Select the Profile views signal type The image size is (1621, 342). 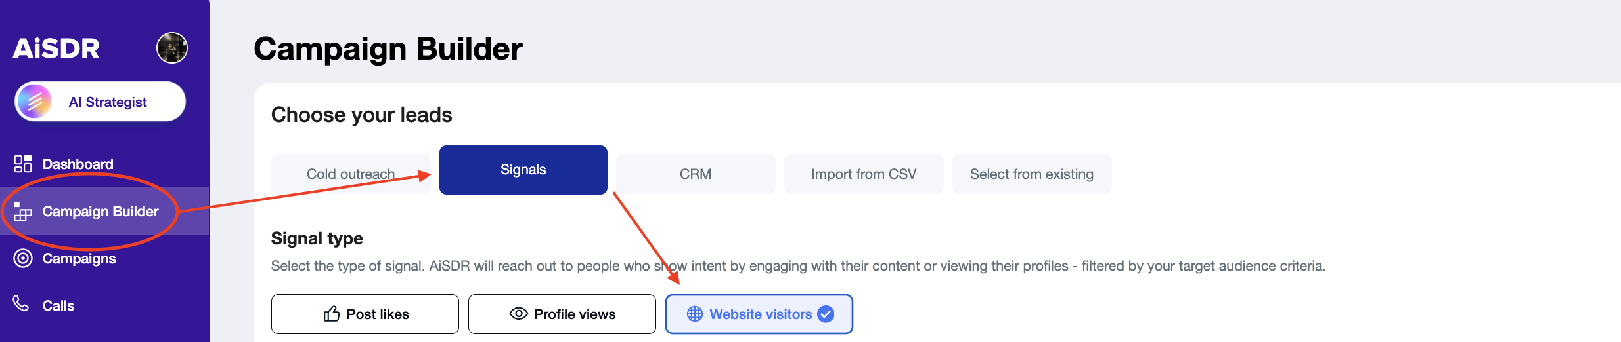tap(562, 314)
